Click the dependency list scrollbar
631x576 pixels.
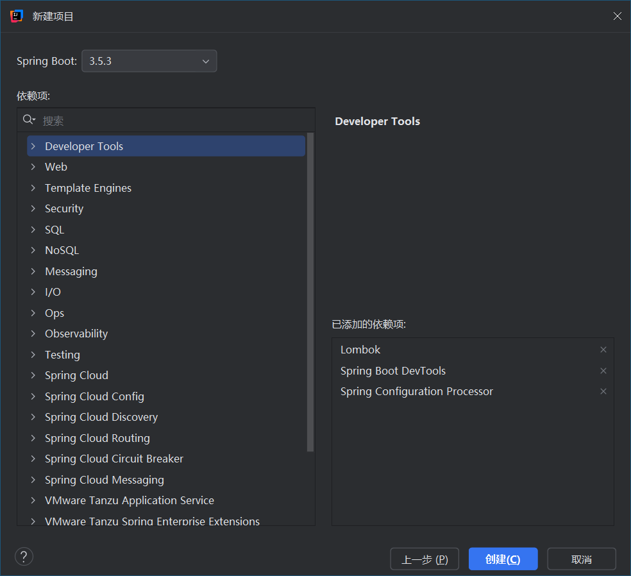pyautogui.click(x=310, y=292)
